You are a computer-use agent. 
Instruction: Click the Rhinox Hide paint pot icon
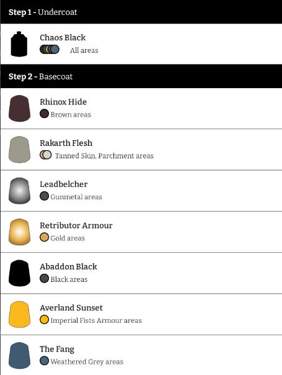coord(19,108)
